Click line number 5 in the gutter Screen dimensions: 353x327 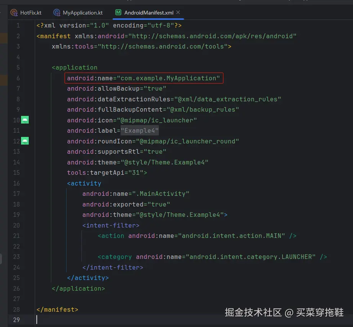tap(18, 67)
